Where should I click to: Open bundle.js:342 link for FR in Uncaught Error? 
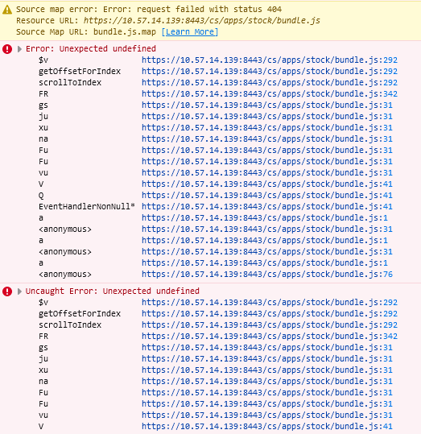coord(270,337)
